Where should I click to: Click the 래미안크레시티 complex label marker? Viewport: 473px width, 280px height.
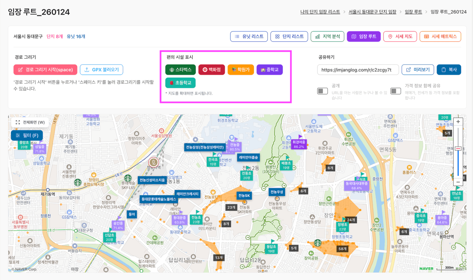point(187,194)
